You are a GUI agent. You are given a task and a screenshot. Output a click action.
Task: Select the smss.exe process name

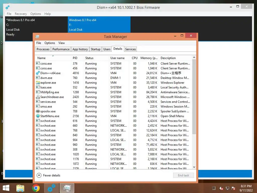[x=46, y=106]
